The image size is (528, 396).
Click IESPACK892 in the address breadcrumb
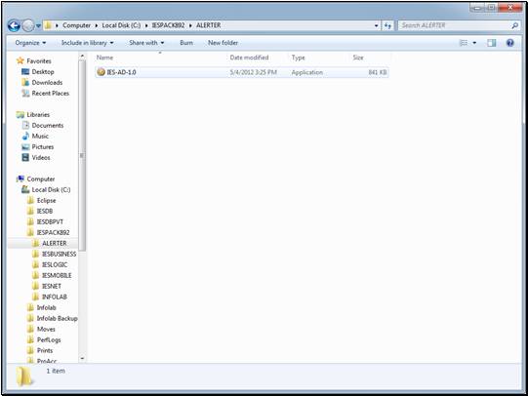click(168, 25)
